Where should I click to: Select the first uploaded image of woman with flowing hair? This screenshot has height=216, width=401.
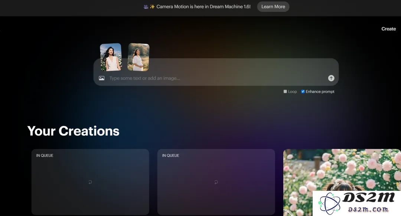[111, 57]
